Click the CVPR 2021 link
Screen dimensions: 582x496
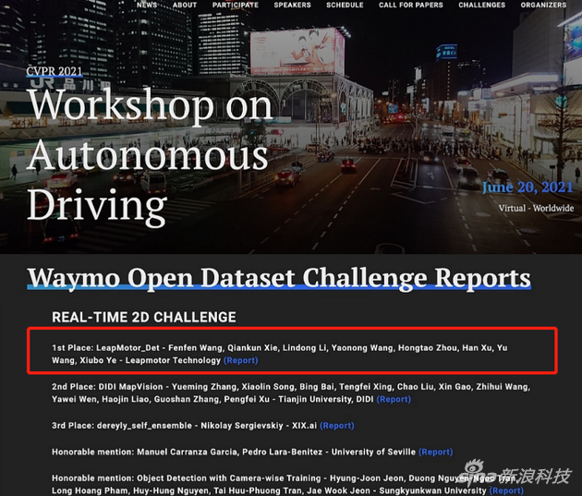point(55,71)
